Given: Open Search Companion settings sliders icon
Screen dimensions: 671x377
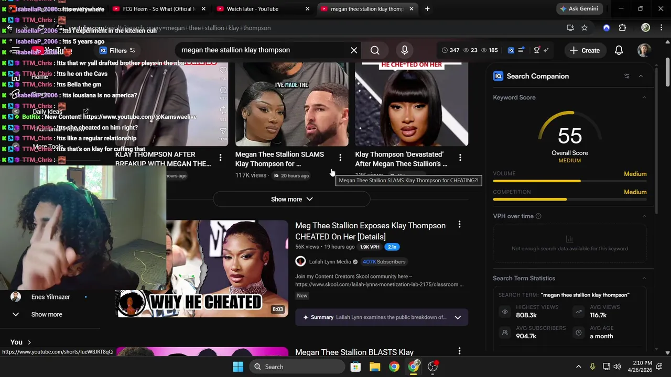Looking at the screenshot, I should pos(626,76).
